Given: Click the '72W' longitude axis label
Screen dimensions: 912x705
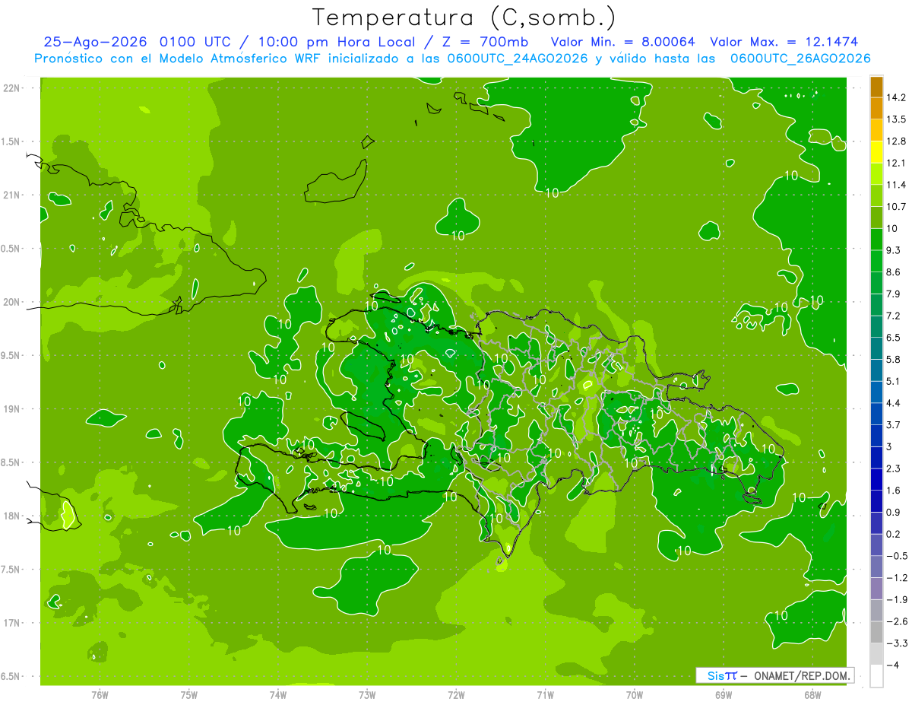Looking at the screenshot, I should 456,694.
